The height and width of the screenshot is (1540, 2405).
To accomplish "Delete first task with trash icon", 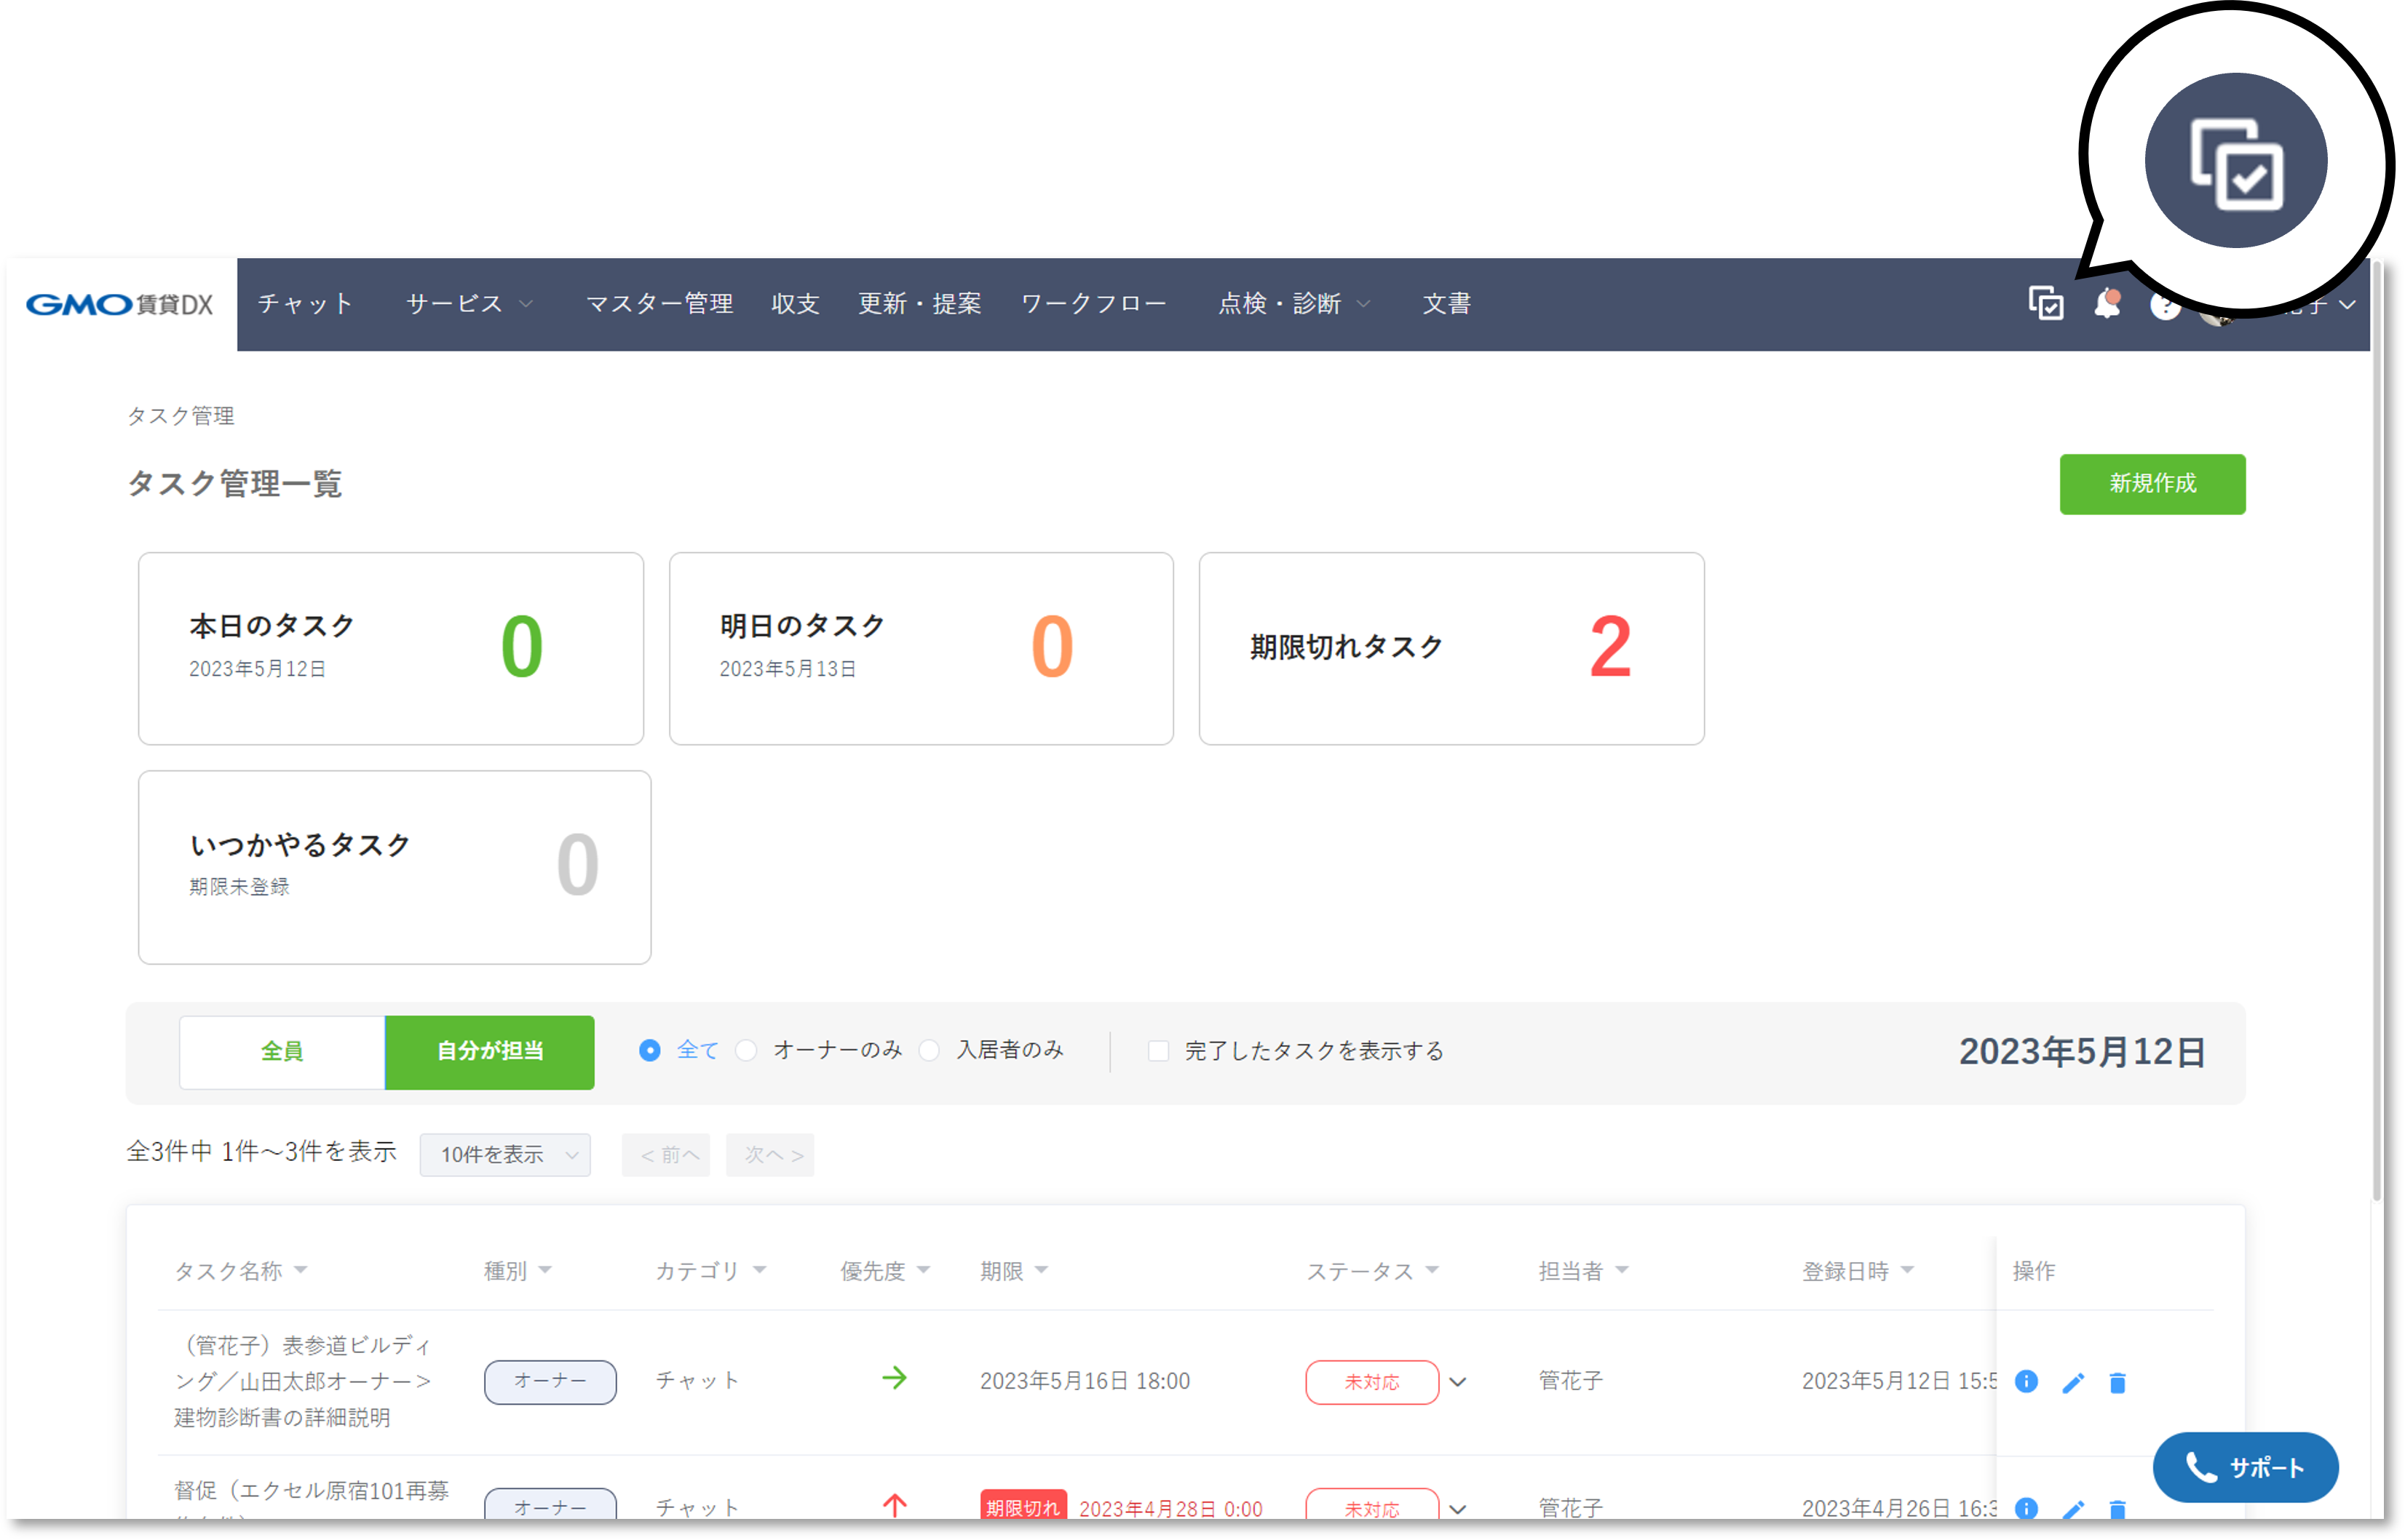I will [x=2117, y=1382].
